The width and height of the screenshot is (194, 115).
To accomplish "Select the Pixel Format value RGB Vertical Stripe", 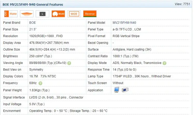I will coord(126,36).
